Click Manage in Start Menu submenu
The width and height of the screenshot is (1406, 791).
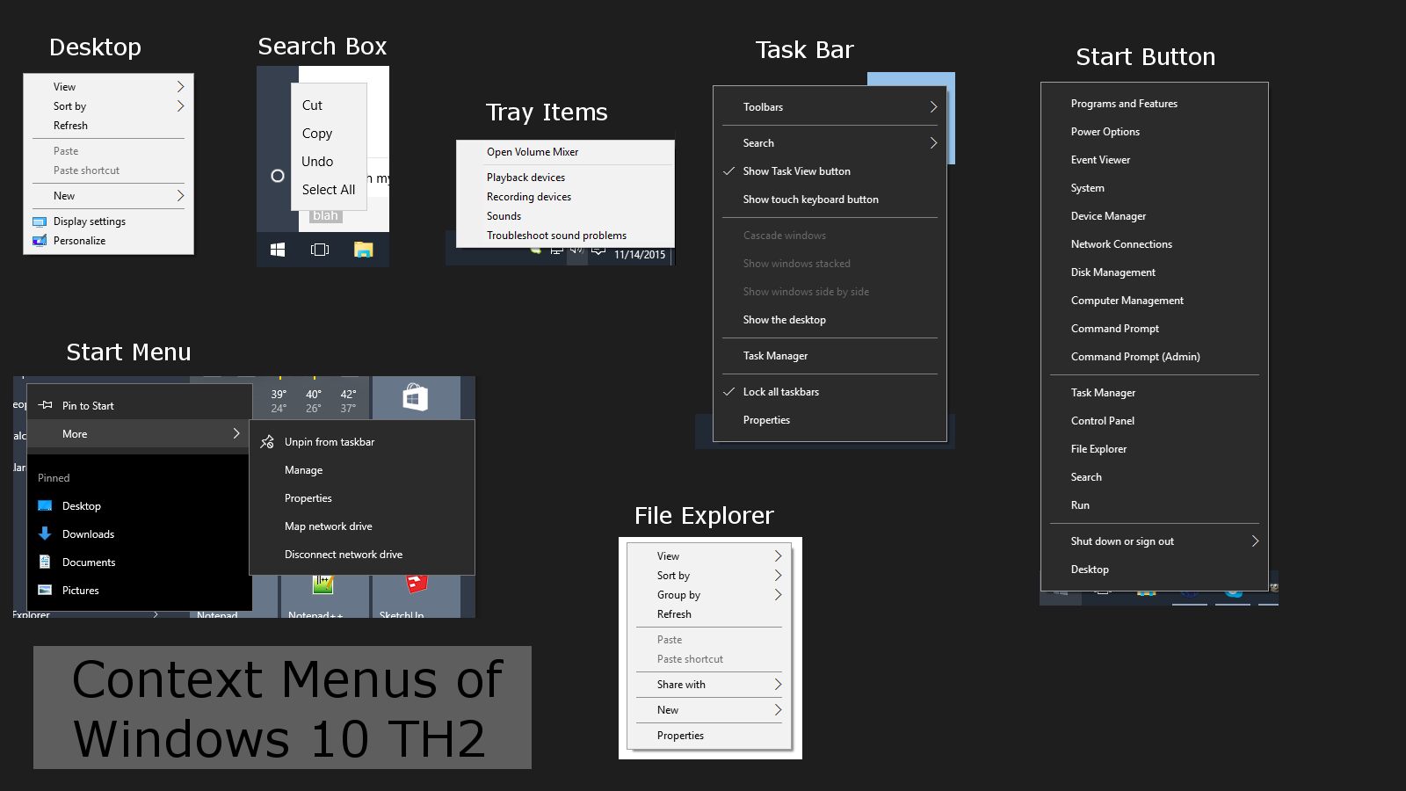[303, 470]
